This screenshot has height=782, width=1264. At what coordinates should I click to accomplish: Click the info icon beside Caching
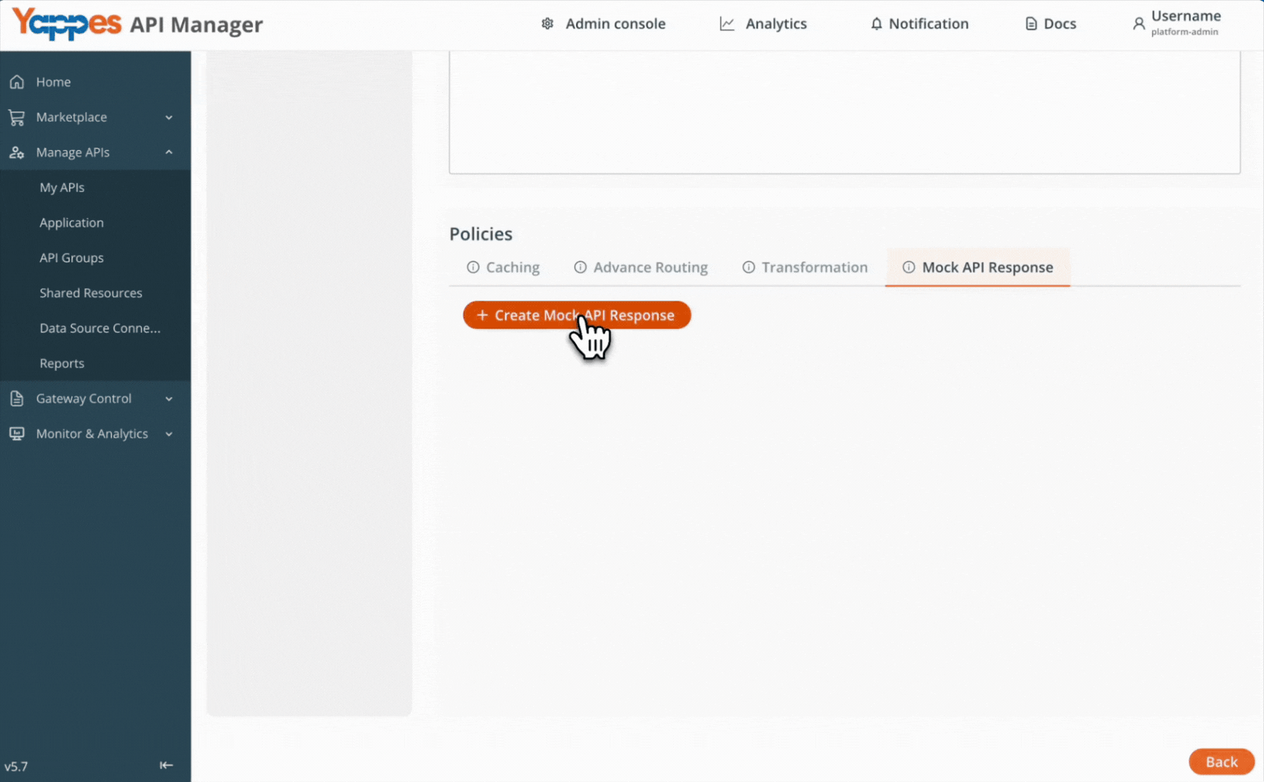[x=473, y=267]
